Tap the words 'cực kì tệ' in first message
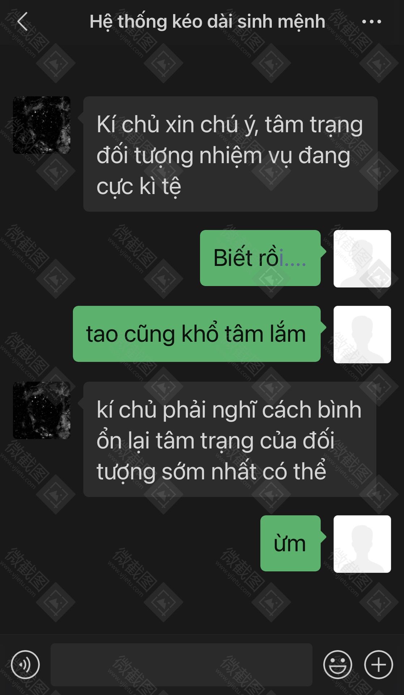404x695 pixels. click(x=139, y=186)
